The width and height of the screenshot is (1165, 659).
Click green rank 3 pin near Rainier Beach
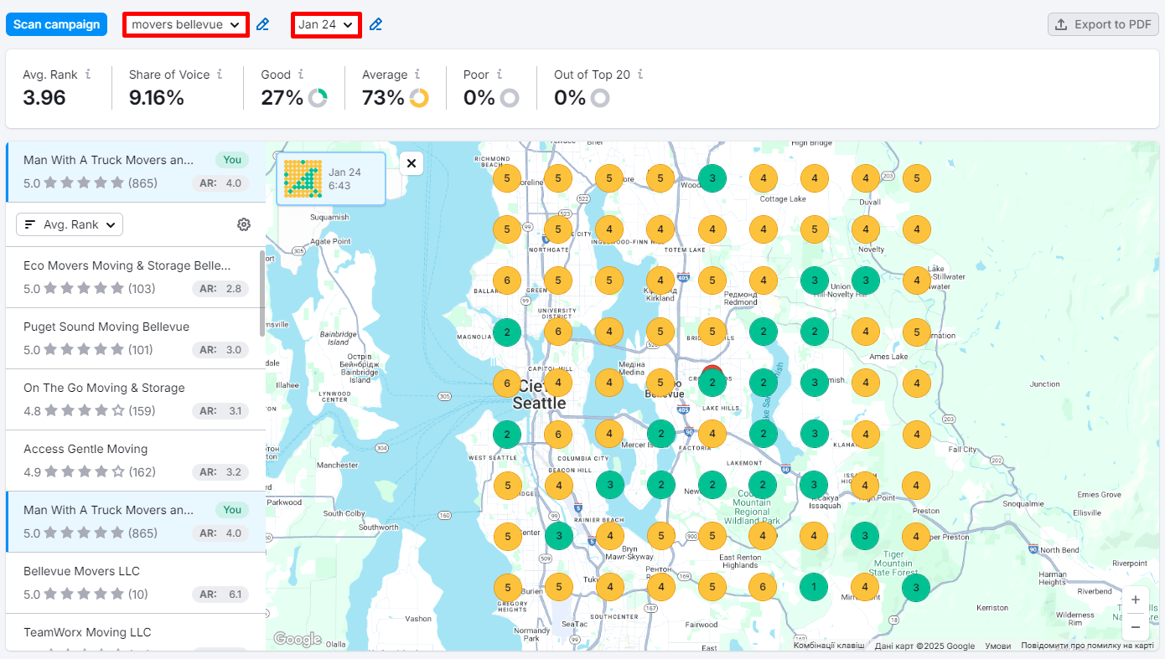(557, 536)
